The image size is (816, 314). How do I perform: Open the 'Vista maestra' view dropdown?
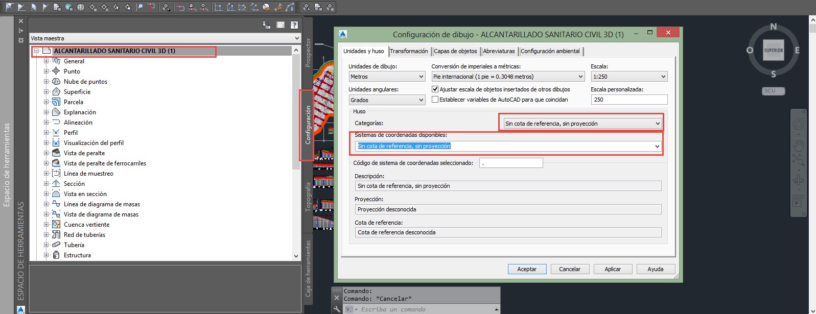click(165, 38)
